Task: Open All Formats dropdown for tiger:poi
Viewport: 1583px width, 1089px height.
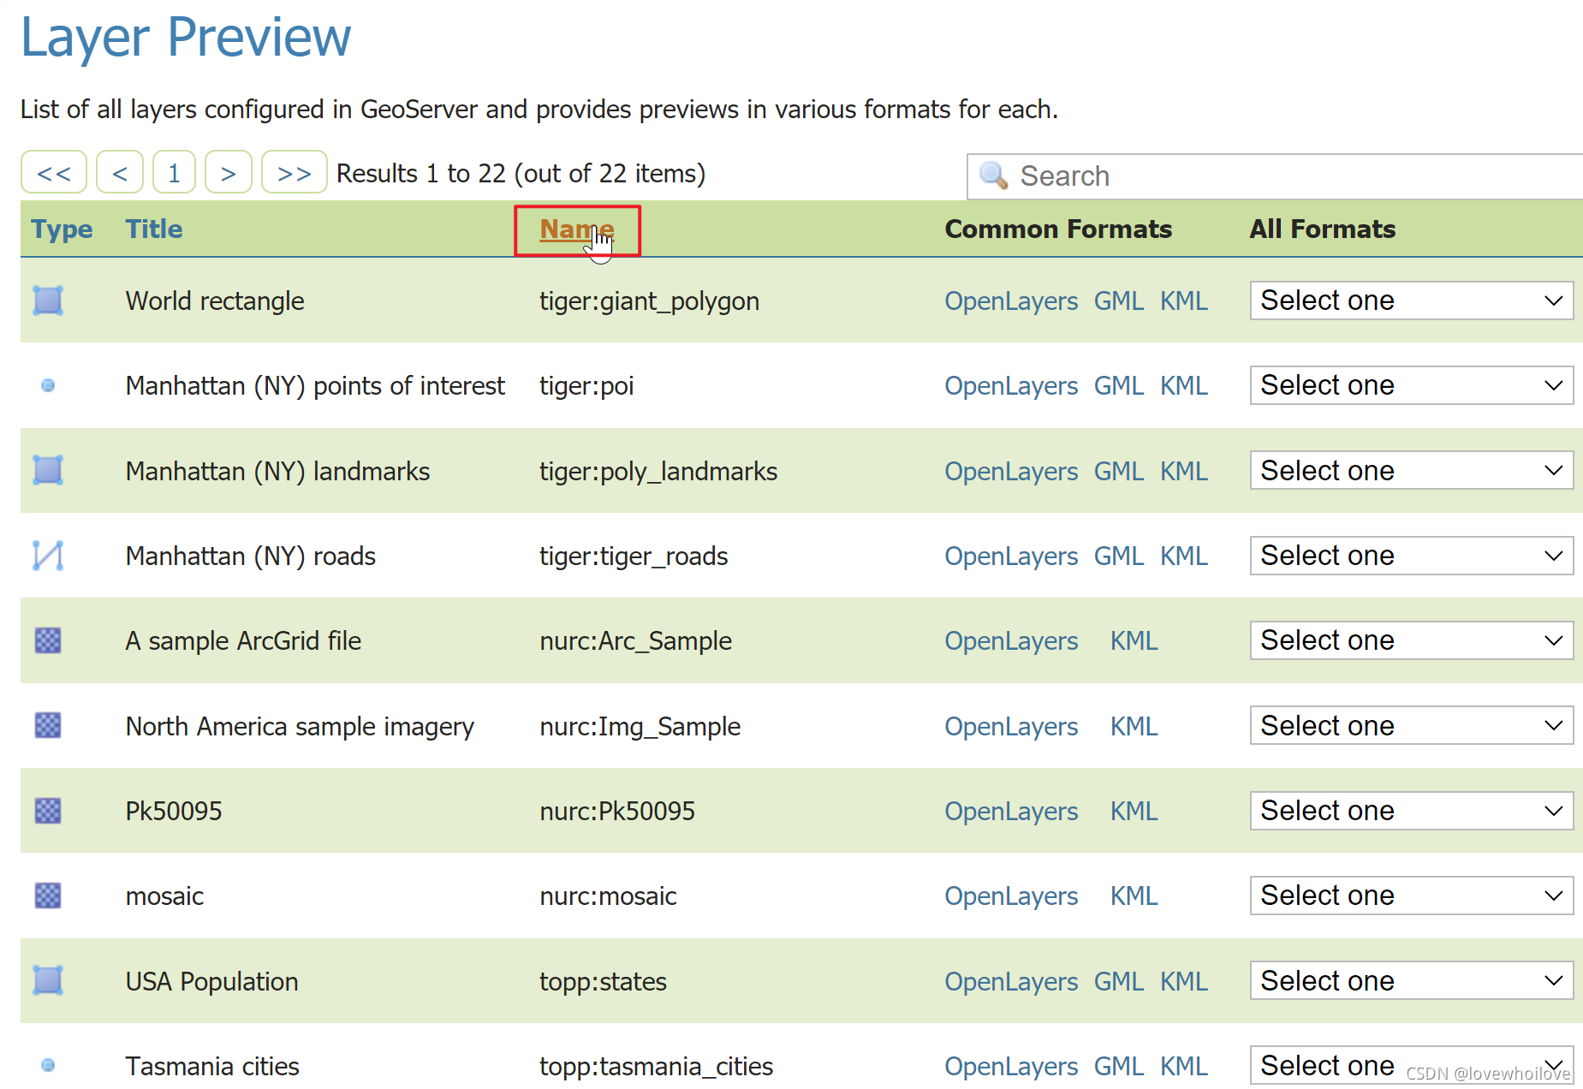Action: pos(1411,385)
